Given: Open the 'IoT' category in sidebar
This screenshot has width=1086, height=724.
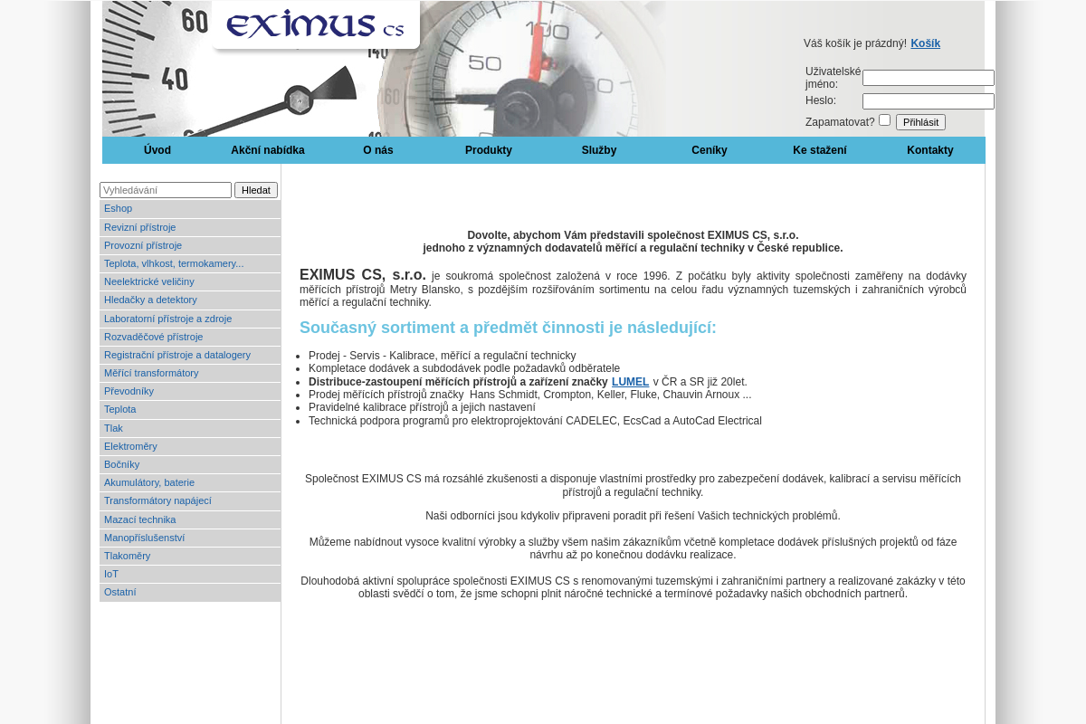Looking at the screenshot, I should point(110,574).
